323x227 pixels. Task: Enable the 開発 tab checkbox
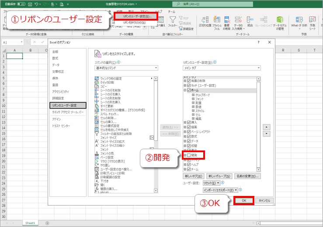click(x=189, y=155)
